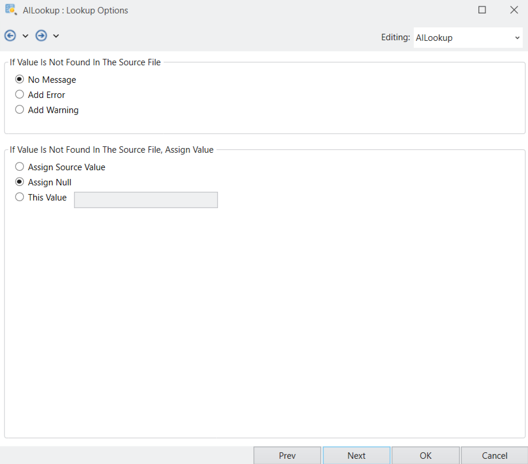Viewport: 528px width, 464px height.
Task: Select the No Message radio button
Action: tap(20, 79)
